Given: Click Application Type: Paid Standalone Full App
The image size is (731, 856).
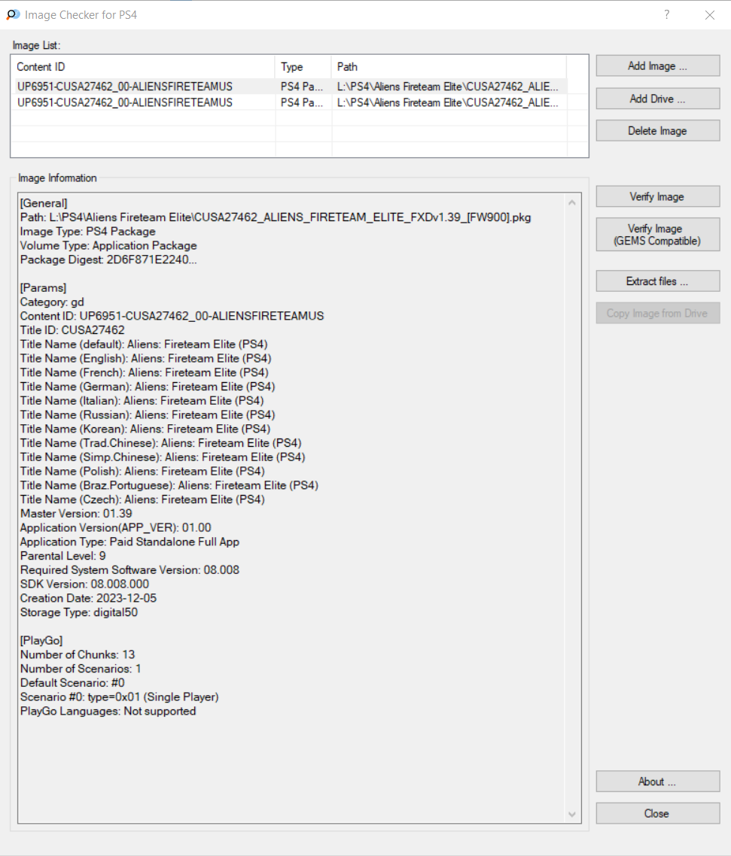Looking at the screenshot, I should (x=129, y=542).
